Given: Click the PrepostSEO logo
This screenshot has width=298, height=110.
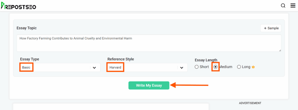Looking at the screenshot, I should (18, 5).
